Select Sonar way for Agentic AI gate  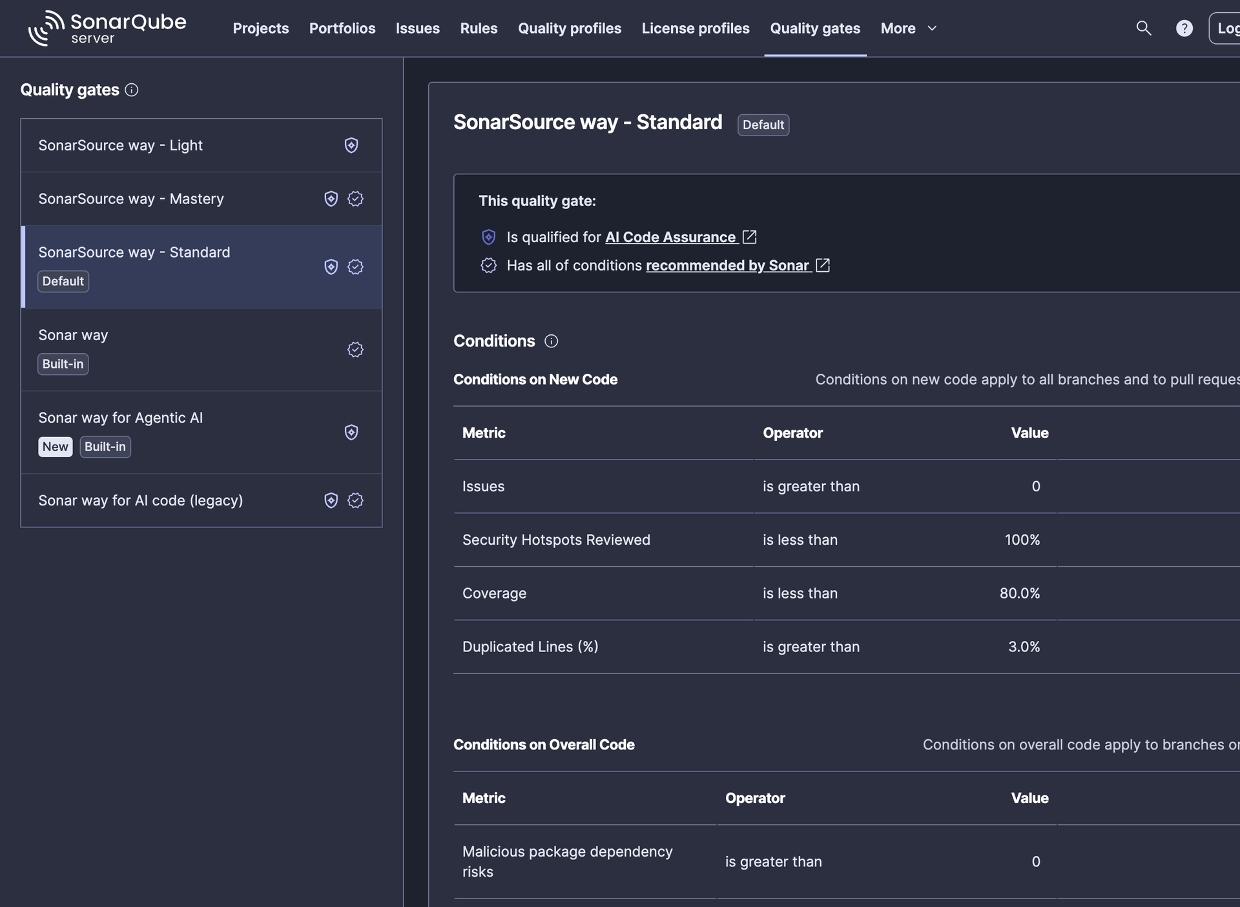(x=201, y=433)
